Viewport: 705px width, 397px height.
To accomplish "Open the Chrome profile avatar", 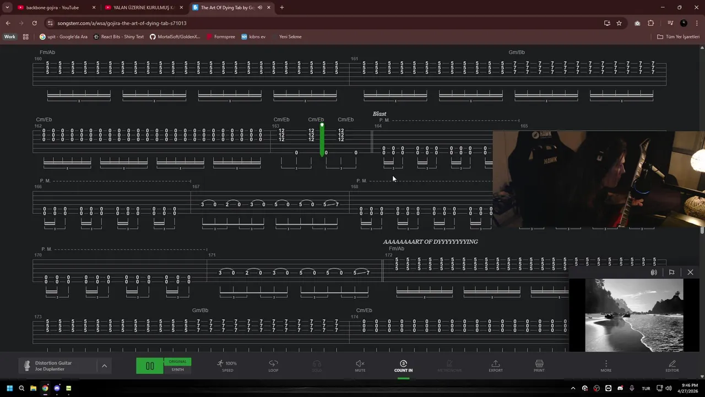I will 684,23.
